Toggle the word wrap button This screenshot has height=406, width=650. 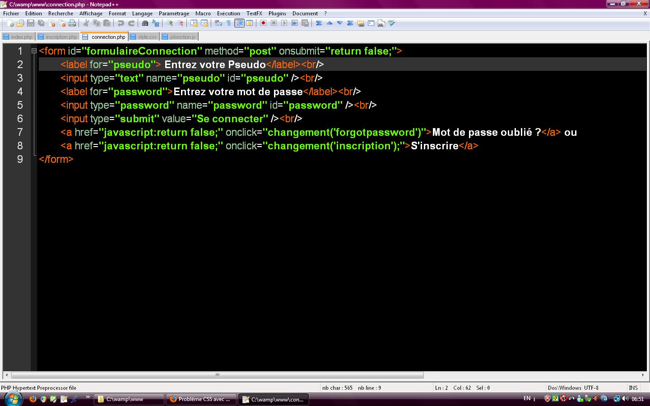pyautogui.click(x=218, y=23)
